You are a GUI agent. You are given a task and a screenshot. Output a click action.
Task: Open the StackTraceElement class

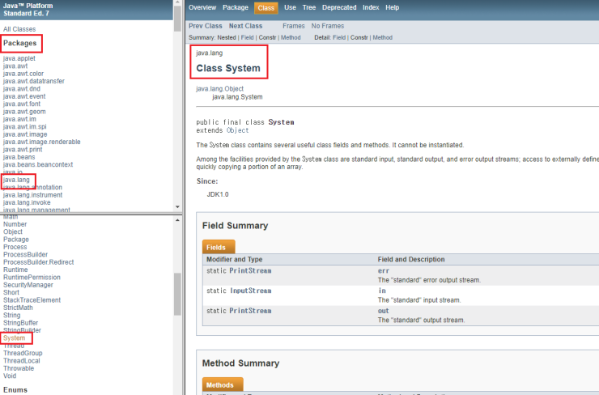32,300
